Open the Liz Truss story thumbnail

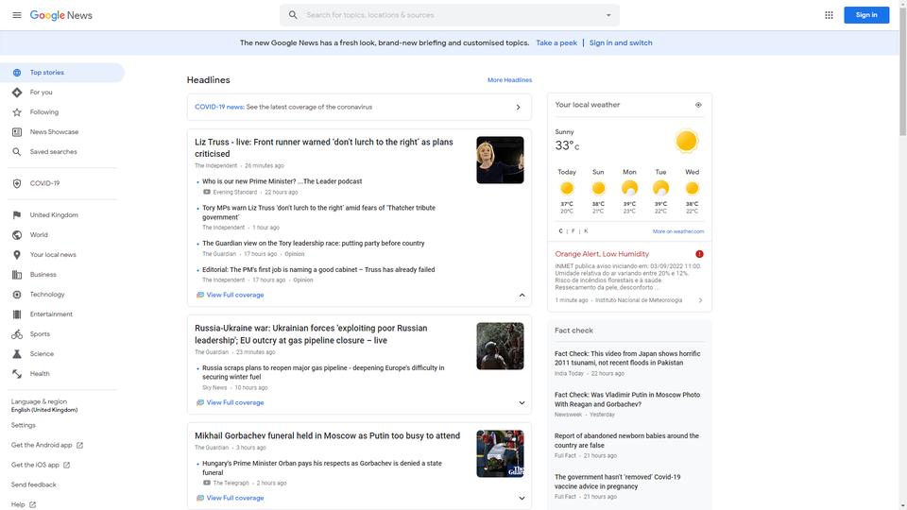(x=500, y=161)
